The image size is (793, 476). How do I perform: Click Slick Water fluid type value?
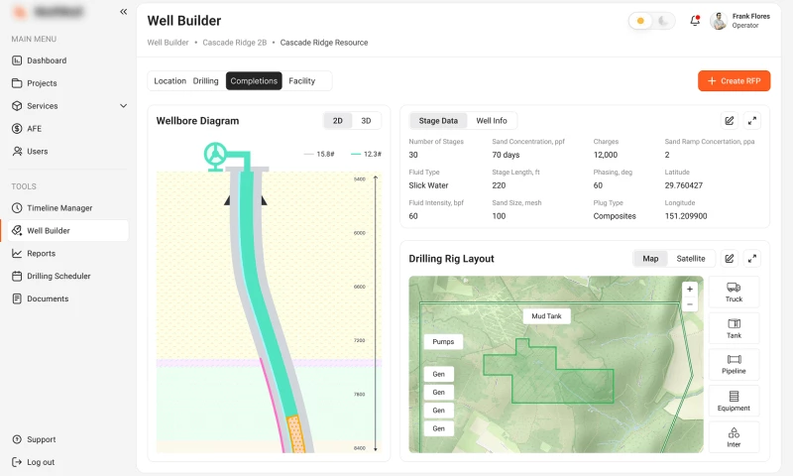tap(428, 185)
